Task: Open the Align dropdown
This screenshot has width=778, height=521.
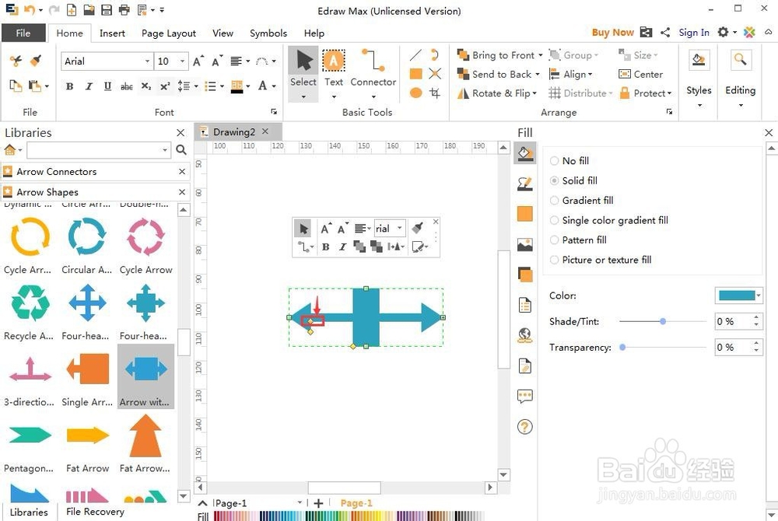Action: pyautogui.click(x=570, y=75)
